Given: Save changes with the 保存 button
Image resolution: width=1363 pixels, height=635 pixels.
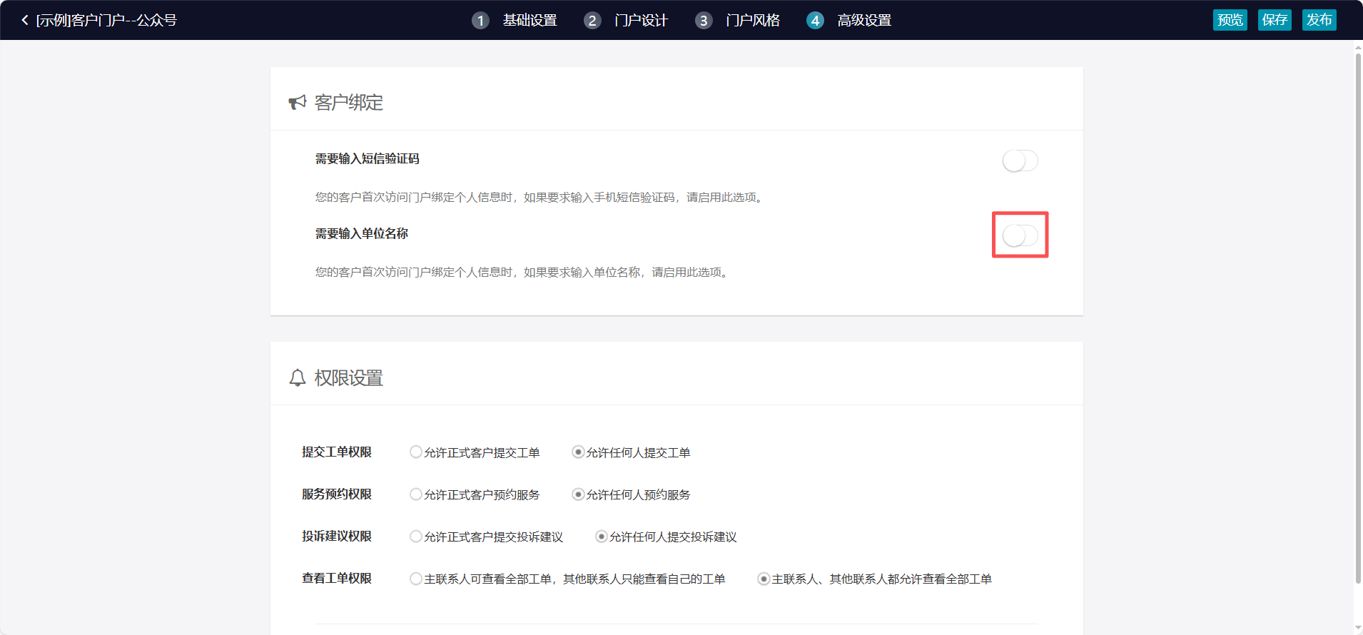Looking at the screenshot, I should 1275,20.
